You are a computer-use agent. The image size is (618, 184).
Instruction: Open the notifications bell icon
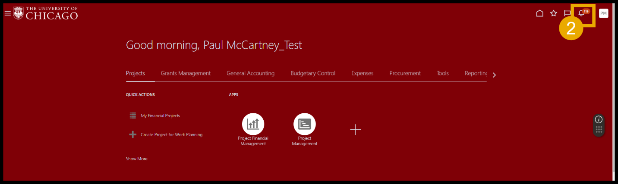click(581, 13)
